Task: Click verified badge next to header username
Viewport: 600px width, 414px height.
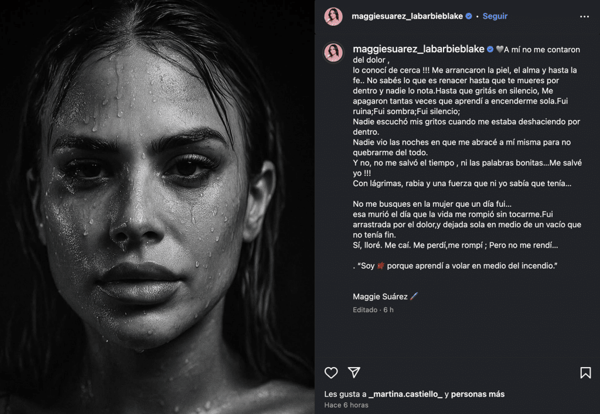Action: (469, 16)
